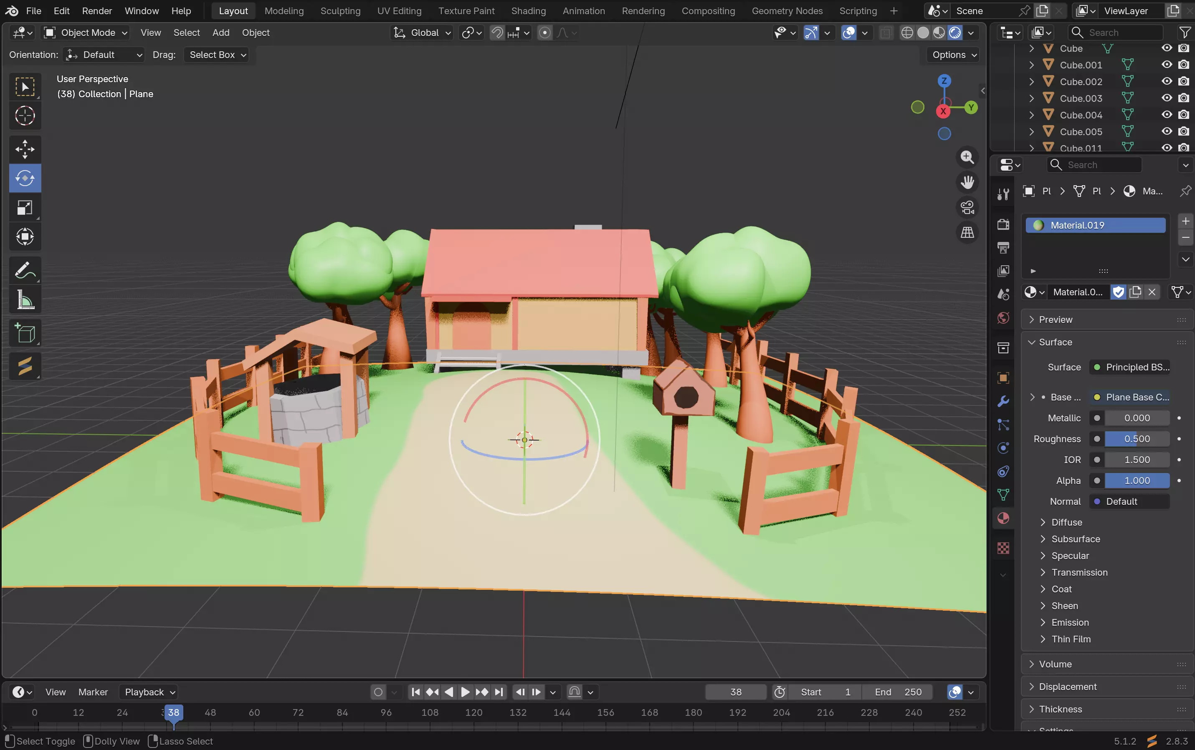The height and width of the screenshot is (750, 1195).
Task: Toggle auto keying record button
Action: tap(378, 692)
